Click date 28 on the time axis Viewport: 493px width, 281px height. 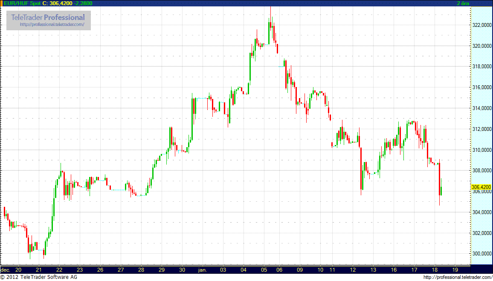pos(141,269)
